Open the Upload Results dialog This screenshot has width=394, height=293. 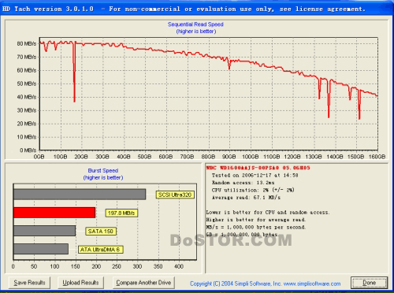[80, 283]
